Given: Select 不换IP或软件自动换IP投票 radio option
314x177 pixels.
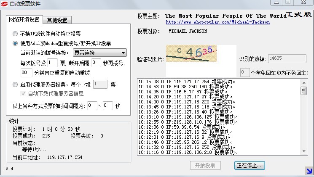Looking at the screenshot, I should click(x=16, y=33).
